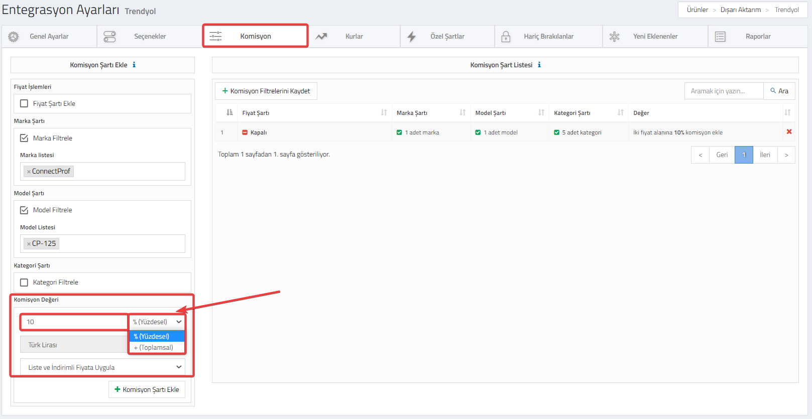Go to page 1 in pagination
This screenshot has height=419, width=812.
pos(744,155)
